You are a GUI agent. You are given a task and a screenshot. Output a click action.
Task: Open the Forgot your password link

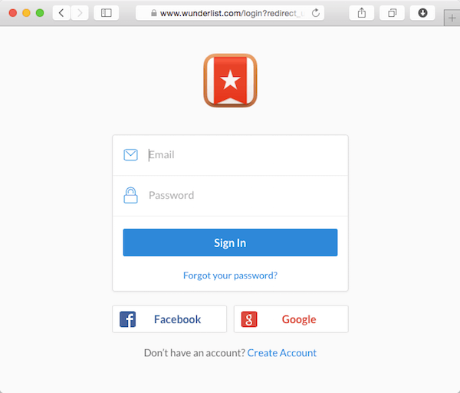tap(230, 276)
